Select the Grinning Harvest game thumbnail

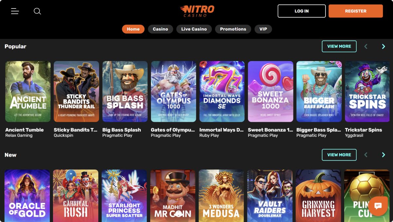pyautogui.click(x=318, y=195)
